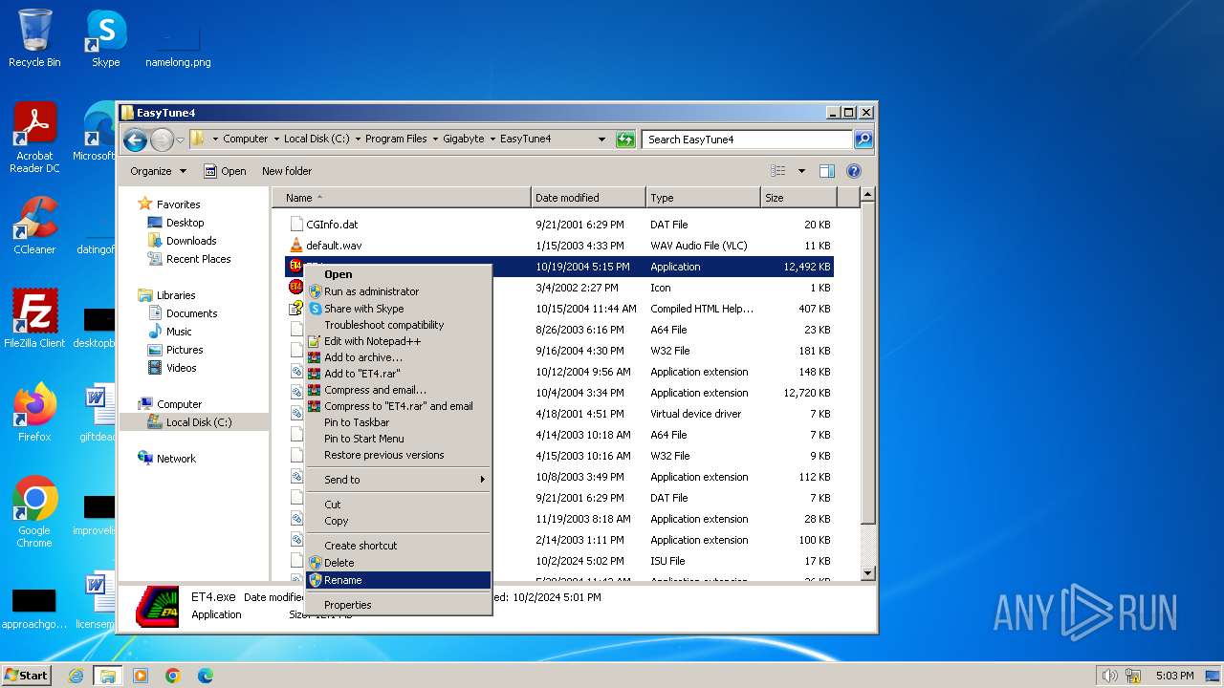This screenshot has width=1224, height=688.
Task: Click the Start button
Action: [27, 676]
